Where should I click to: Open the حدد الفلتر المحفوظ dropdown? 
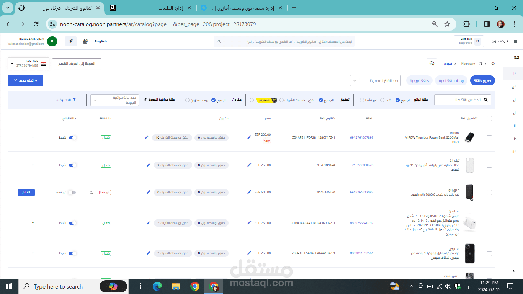pyautogui.click(x=375, y=81)
